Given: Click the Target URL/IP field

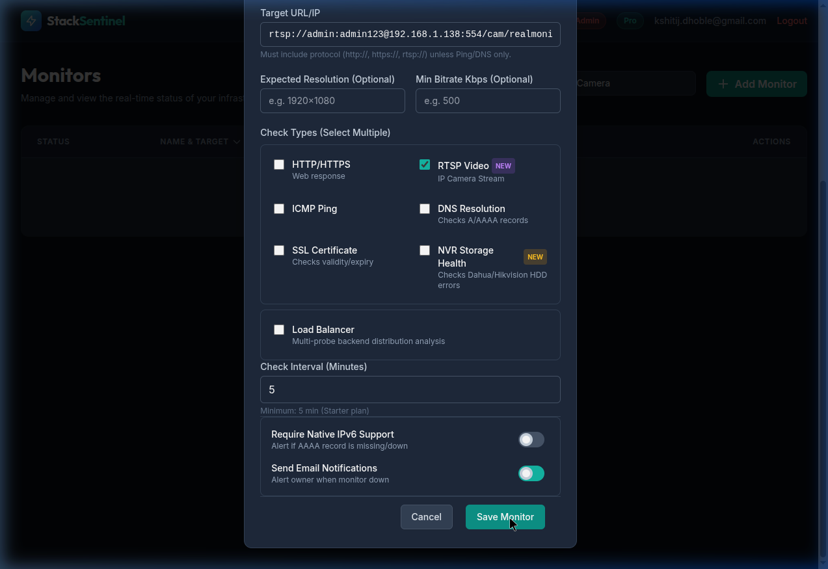Looking at the screenshot, I should (410, 34).
